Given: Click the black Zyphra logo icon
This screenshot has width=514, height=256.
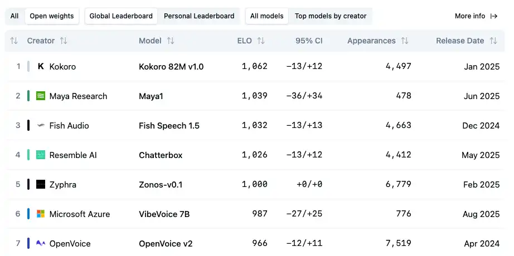Looking at the screenshot, I should [x=41, y=185].
